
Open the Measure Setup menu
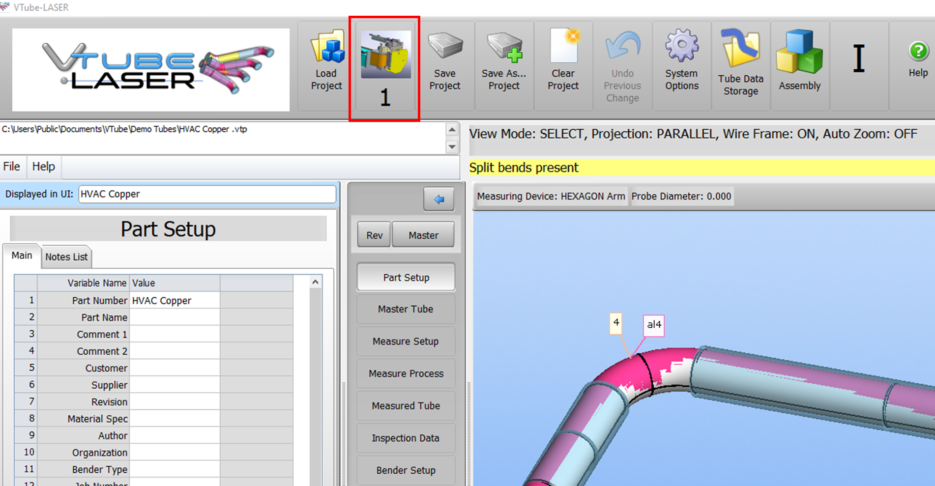click(x=406, y=342)
